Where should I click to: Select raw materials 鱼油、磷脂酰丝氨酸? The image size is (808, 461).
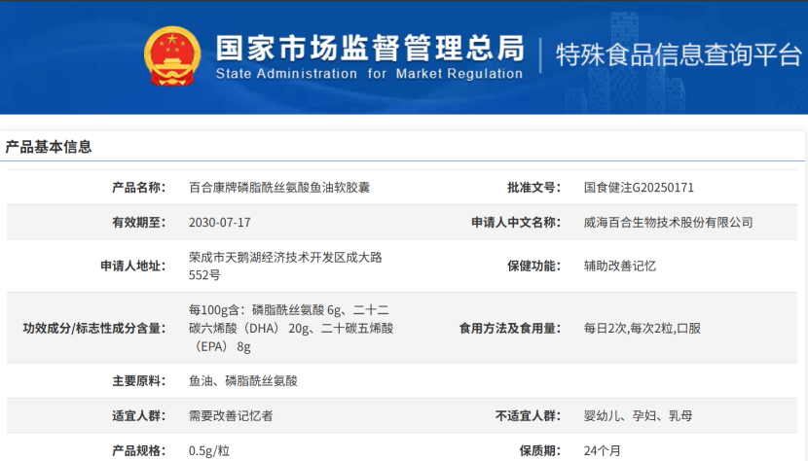click(243, 381)
